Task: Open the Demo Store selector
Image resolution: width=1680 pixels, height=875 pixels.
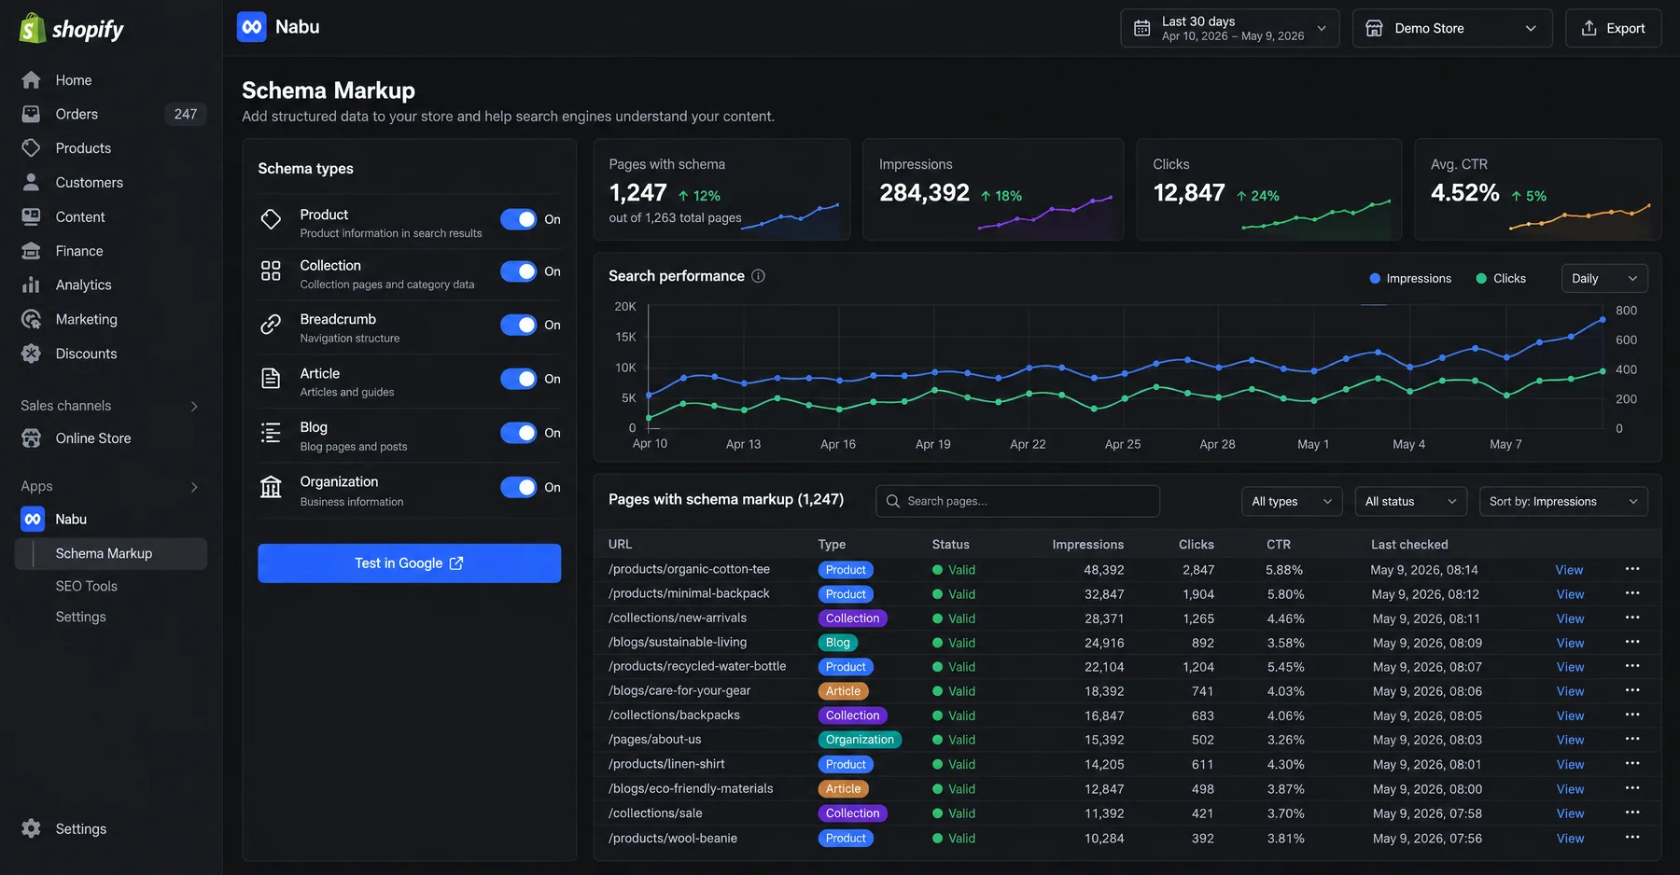Action: tap(1452, 28)
